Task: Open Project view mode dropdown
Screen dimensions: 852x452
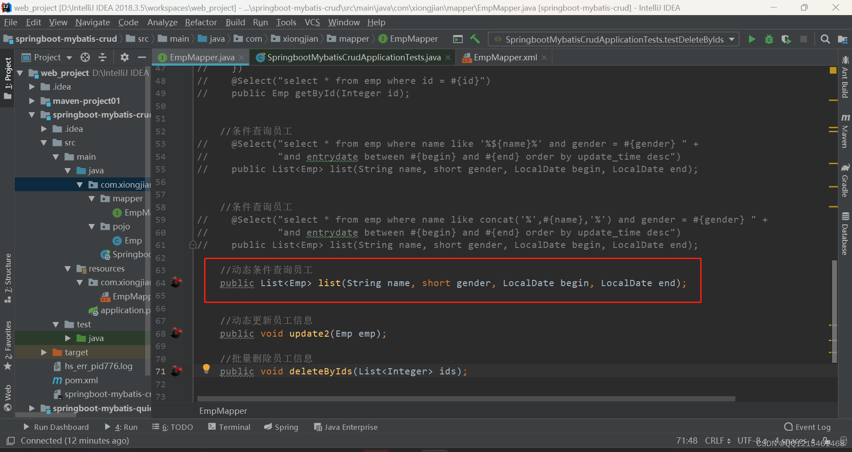Action: click(x=47, y=57)
